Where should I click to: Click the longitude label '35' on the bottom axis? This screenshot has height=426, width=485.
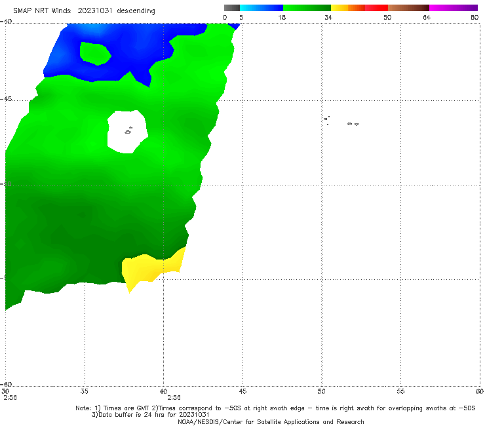(x=84, y=391)
